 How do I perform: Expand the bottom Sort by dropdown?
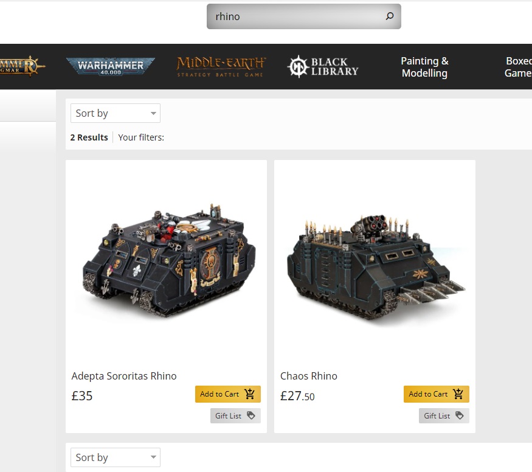pyautogui.click(x=116, y=457)
